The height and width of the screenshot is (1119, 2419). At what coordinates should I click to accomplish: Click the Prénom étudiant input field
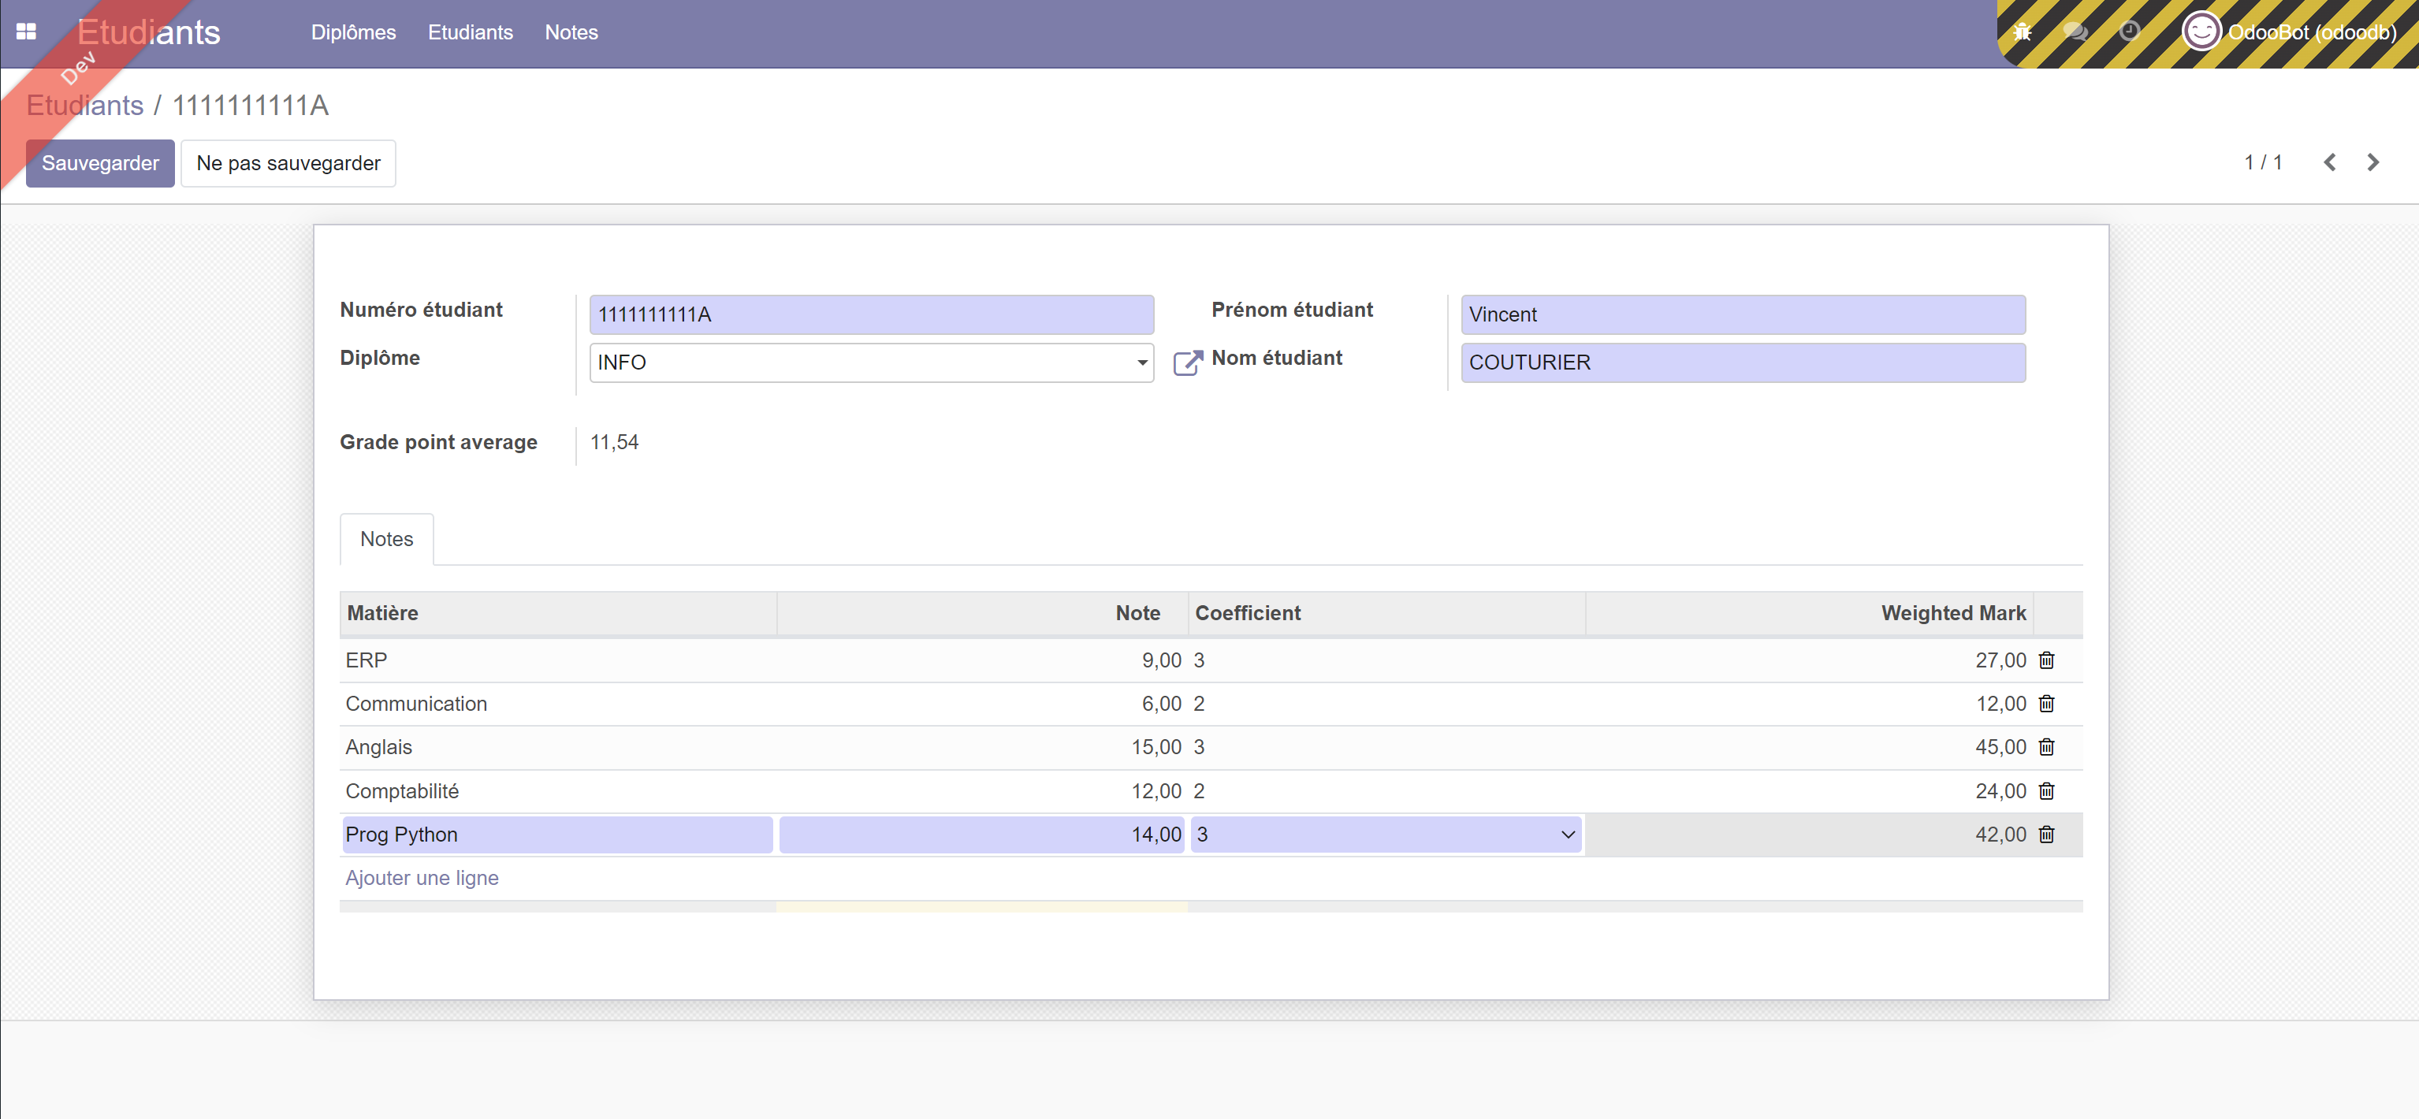(x=1742, y=314)
